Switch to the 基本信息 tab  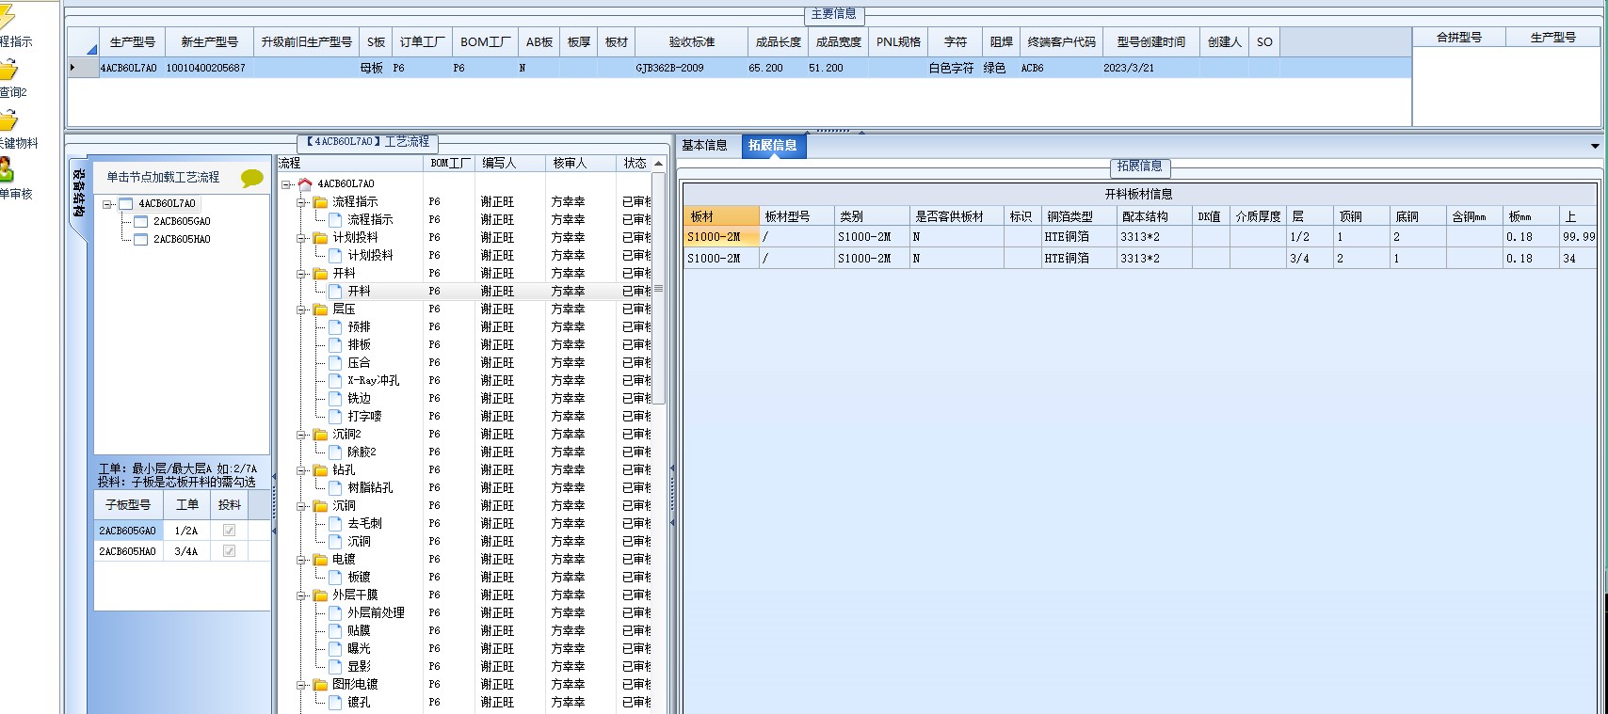705,146
